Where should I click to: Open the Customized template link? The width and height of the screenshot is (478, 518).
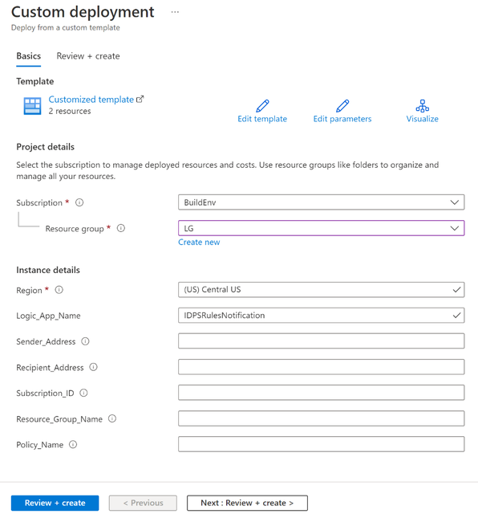(91, 100)
